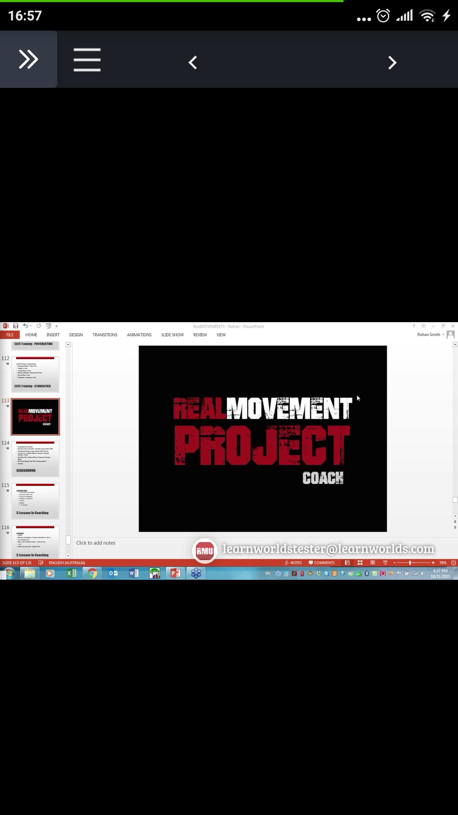Image resolution: width=458 pixels, height=815 pixels.
Task: Click the user account picture icon
Action: pos(451,334)
